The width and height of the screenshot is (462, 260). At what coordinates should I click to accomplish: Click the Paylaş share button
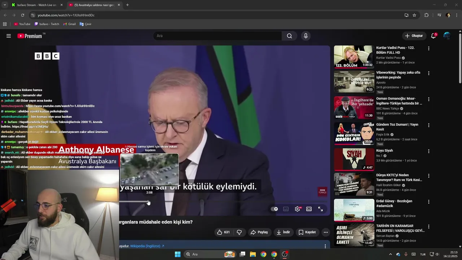[x=259, y=232]
